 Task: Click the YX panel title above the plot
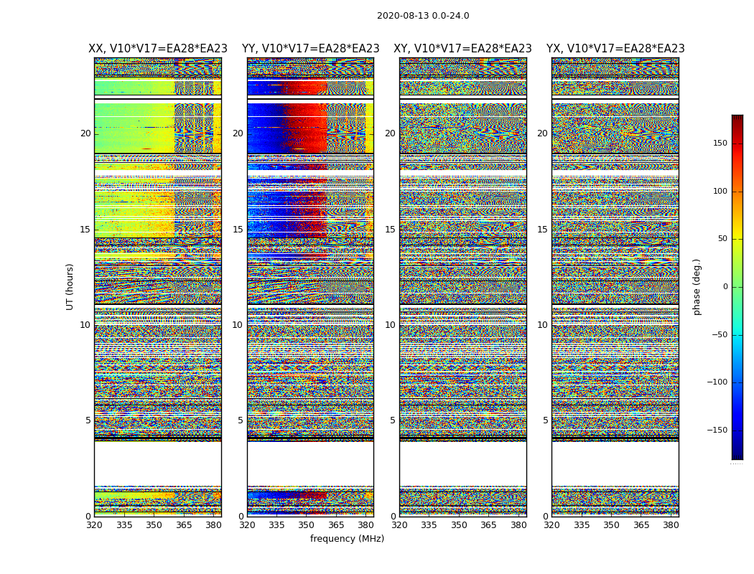[615, 49]
